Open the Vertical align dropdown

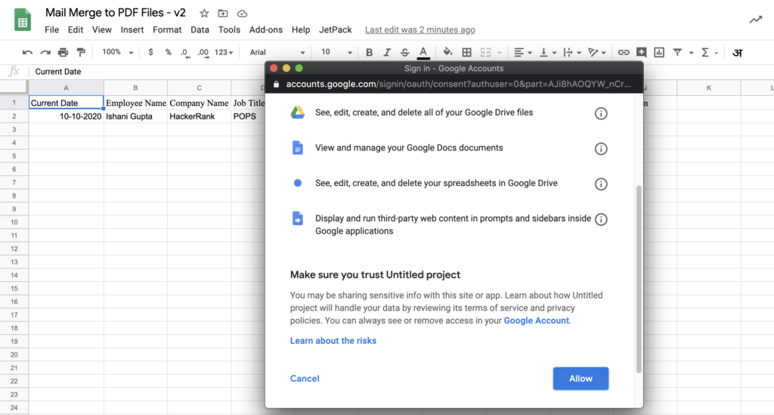click(x=548, y=52)
